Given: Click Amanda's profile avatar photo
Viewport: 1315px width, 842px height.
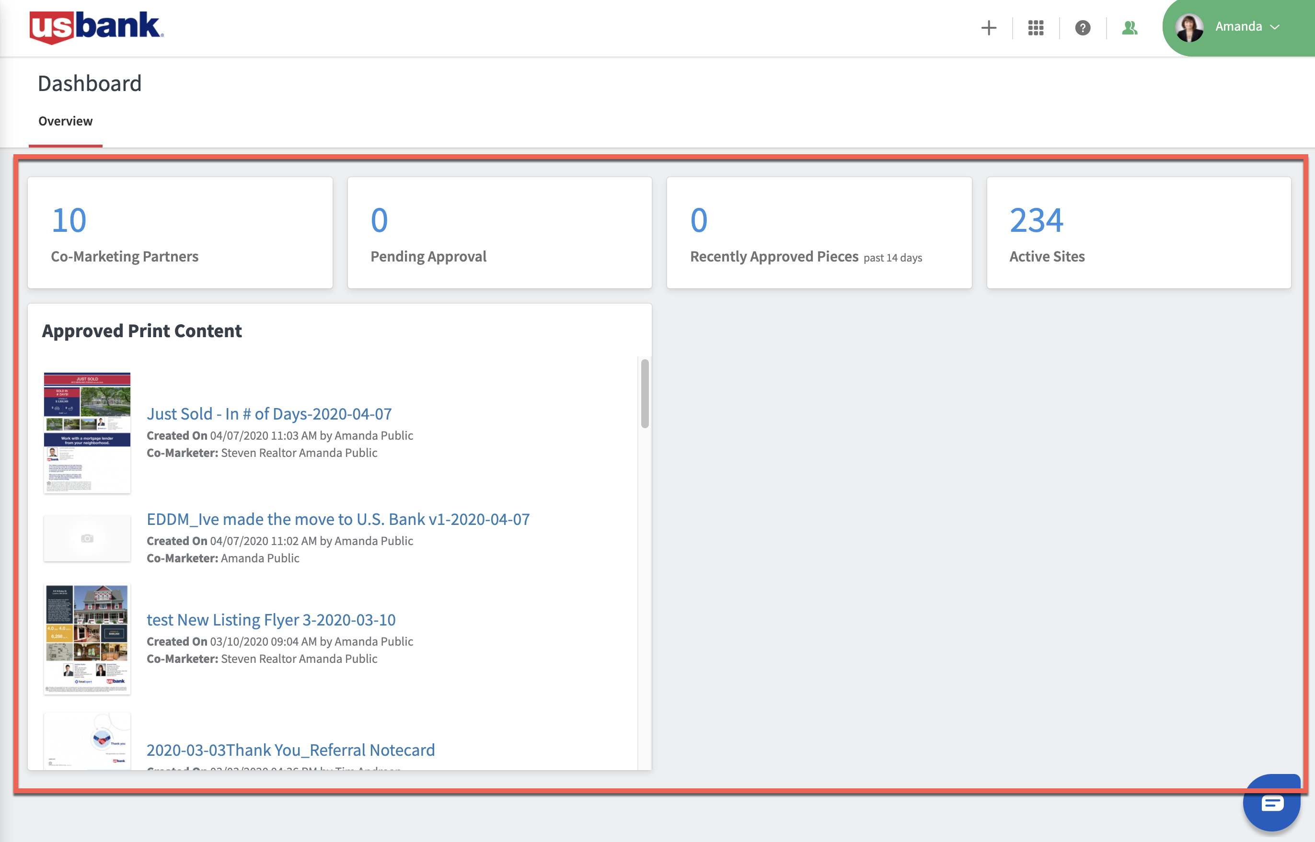Looking at the screenshot, I should (x=1189, y=27).
